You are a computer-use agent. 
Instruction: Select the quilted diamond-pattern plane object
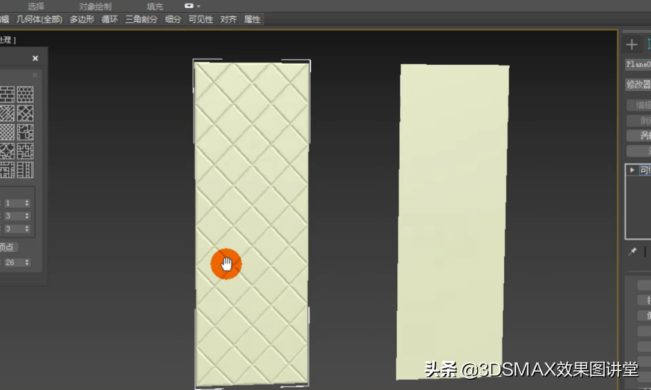click(x=252, y=224)
